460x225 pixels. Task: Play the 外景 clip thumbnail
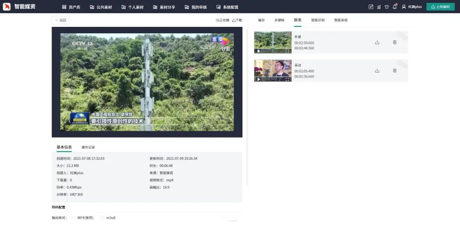point(258,51)
